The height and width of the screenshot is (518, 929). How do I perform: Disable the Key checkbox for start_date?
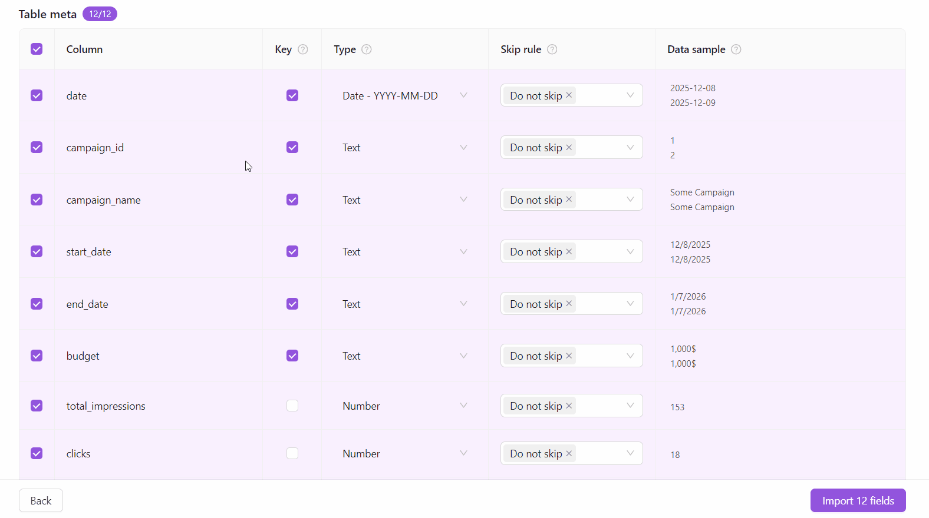point(292,251)
